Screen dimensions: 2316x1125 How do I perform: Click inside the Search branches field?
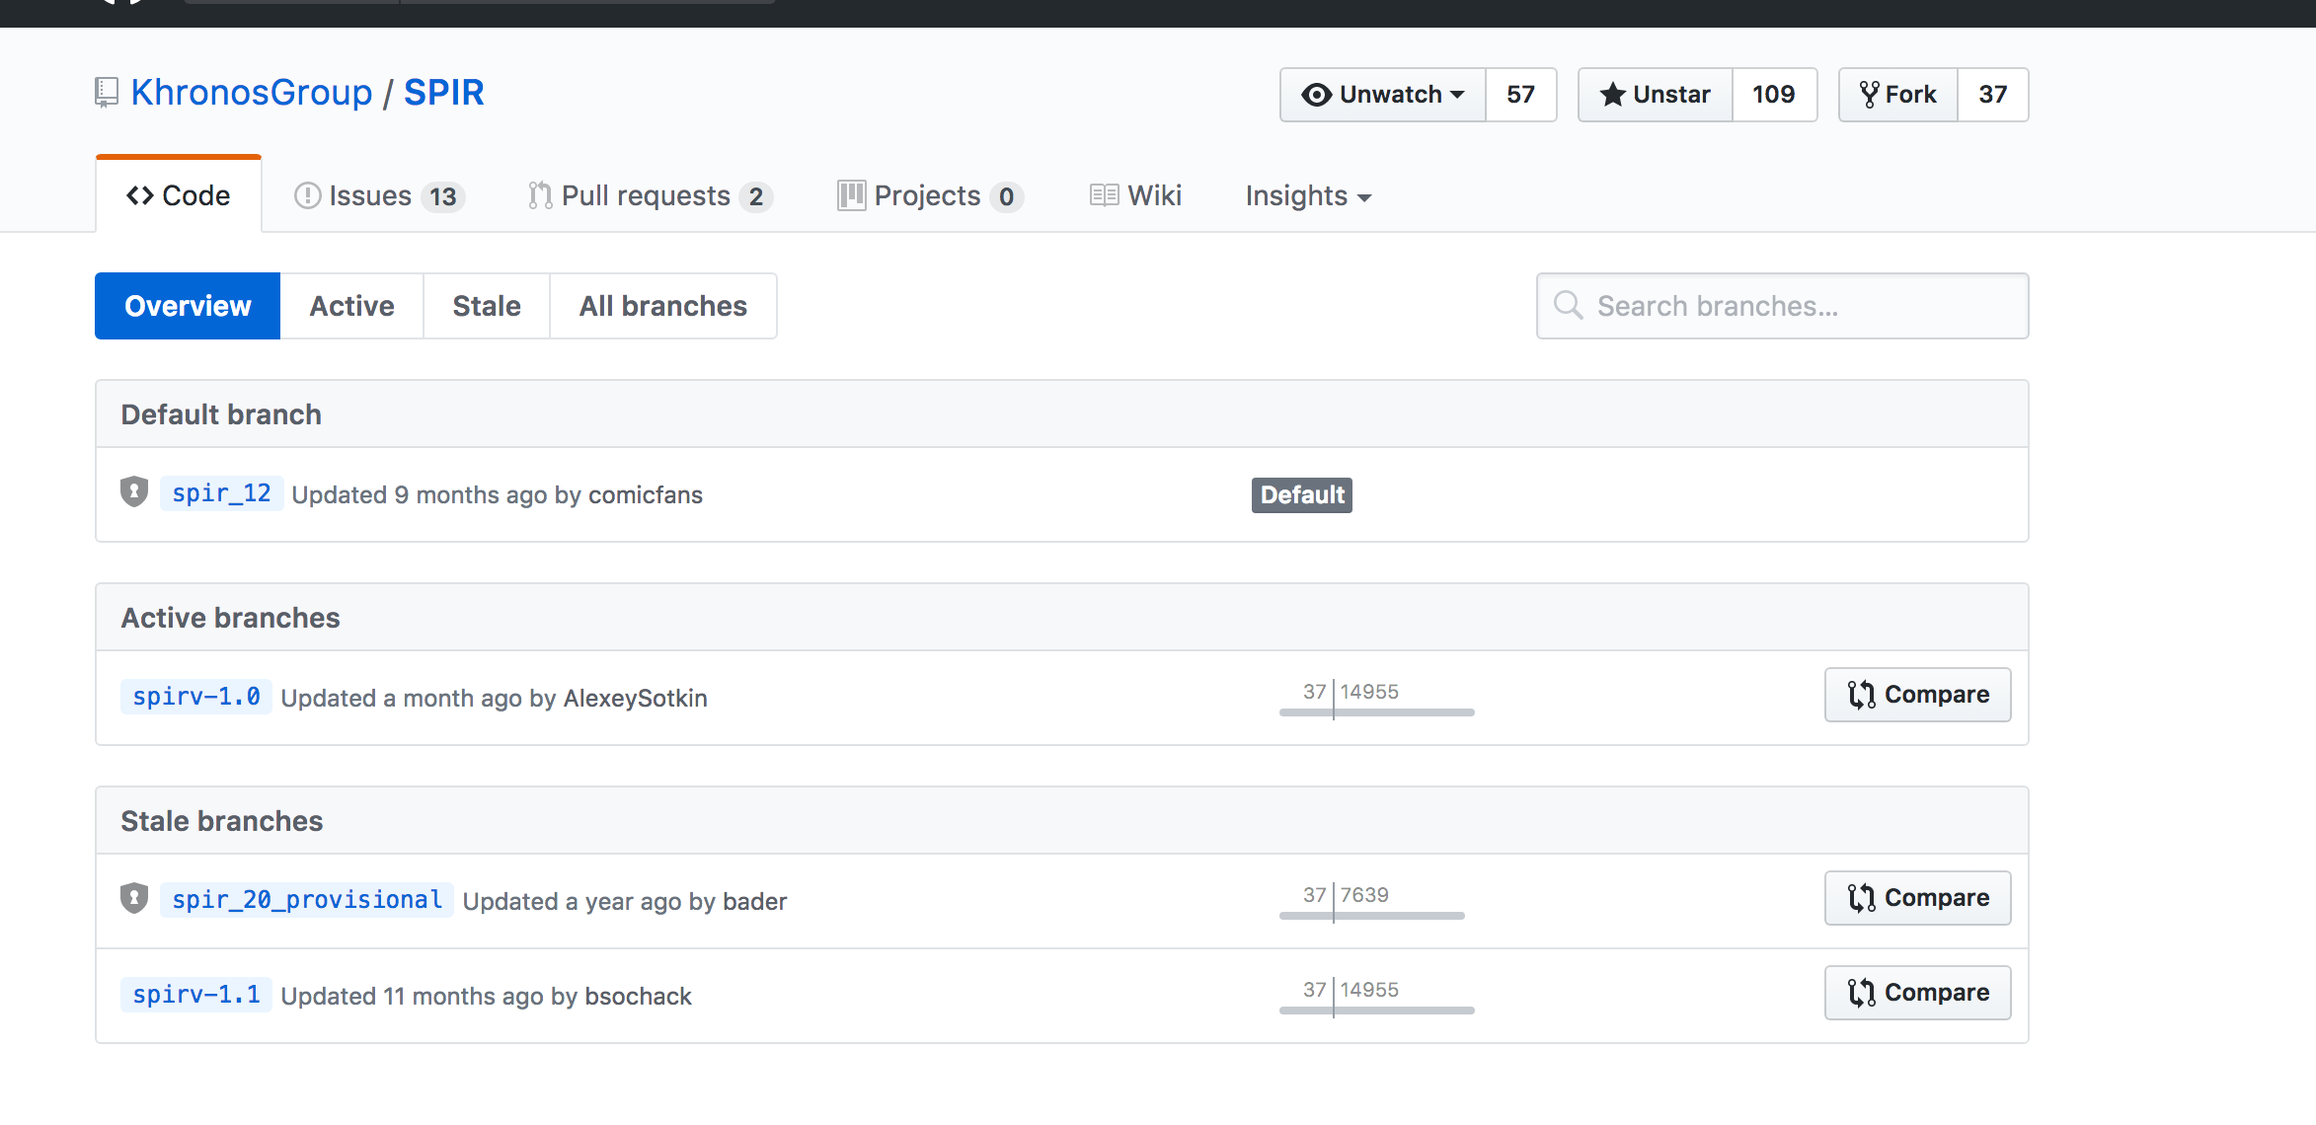tap(1777, 306)
